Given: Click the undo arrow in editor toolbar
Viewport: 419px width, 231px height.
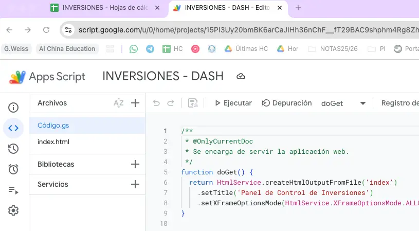Looking at the screenshot, I should [156, 103].
